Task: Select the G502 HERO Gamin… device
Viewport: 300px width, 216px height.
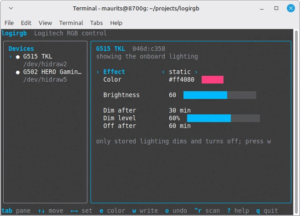Action: pos(52,72)
